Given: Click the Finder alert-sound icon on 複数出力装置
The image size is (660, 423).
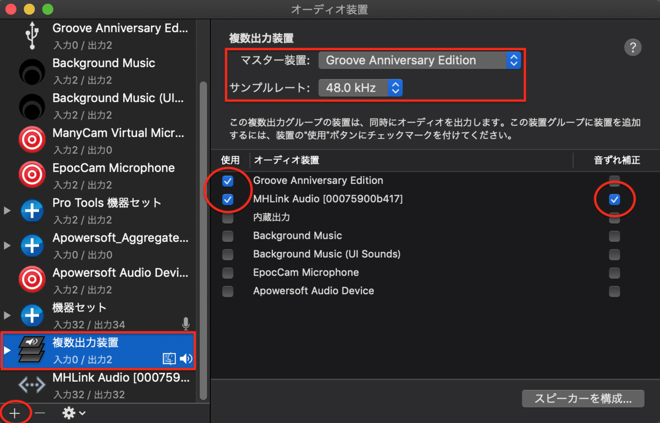Looking at the screenshot, I should tap(169, 359).
